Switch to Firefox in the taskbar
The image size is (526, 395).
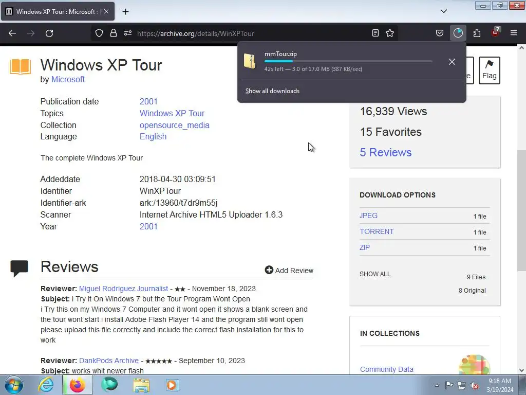tap(77, 385)
